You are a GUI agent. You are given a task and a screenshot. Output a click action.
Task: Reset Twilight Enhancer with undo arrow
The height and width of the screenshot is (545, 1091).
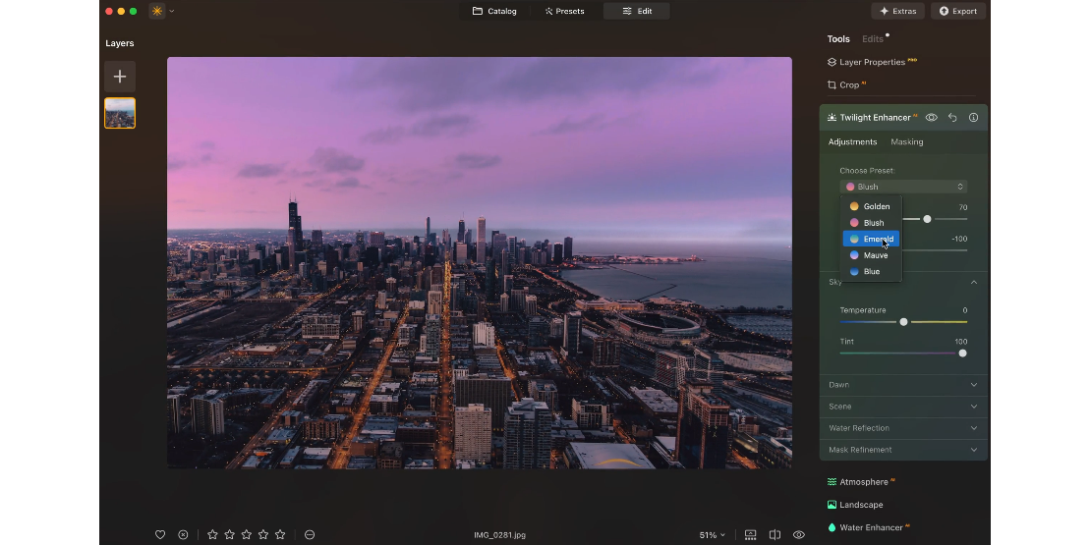pos(952,118)
